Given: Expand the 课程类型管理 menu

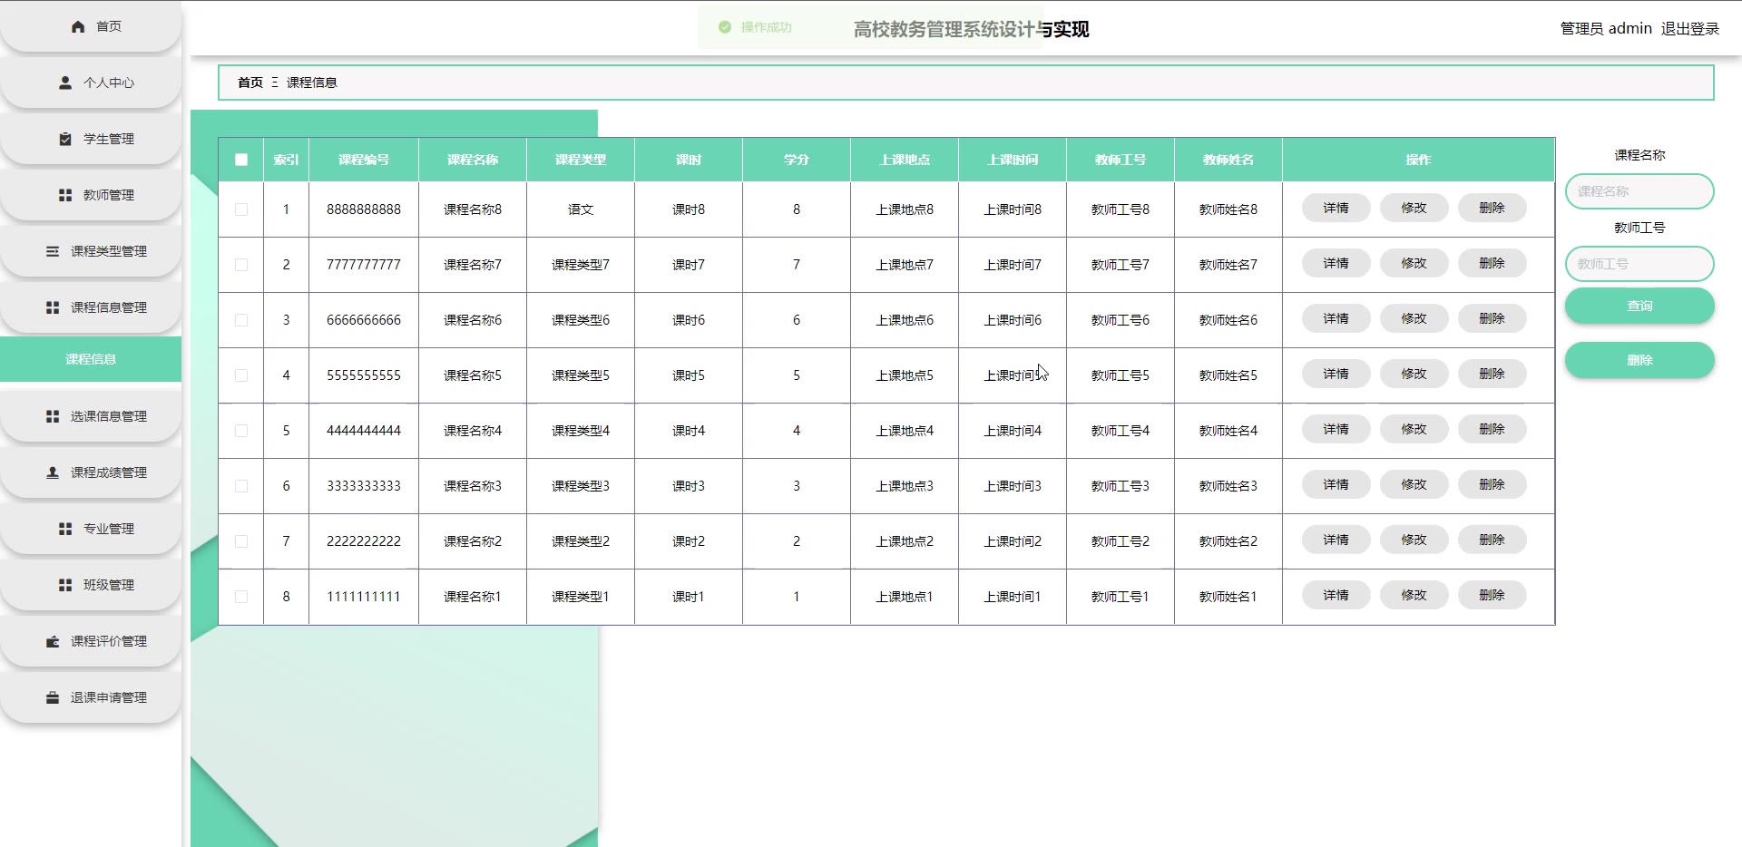Looking at the screenshot, I should coord(91,251).
